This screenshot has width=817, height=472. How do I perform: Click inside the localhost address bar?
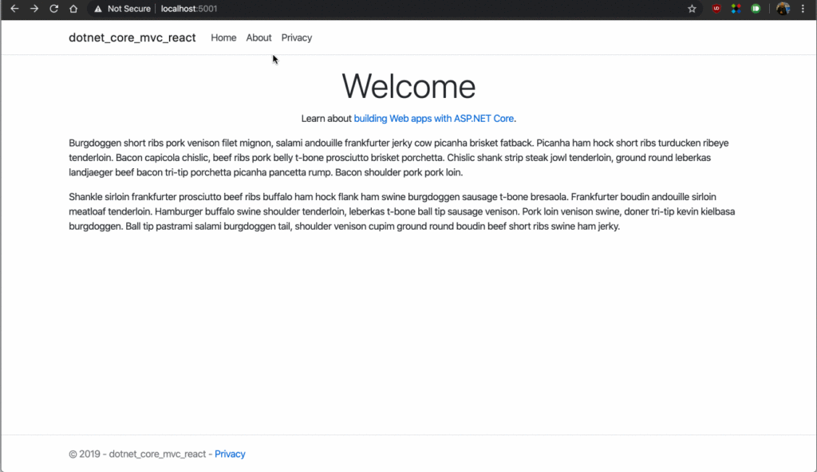point(187,9)
